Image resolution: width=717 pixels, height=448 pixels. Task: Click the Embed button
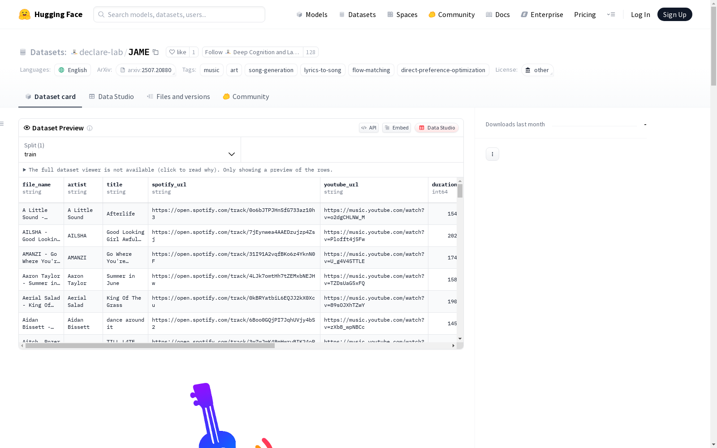coord(397,128)
